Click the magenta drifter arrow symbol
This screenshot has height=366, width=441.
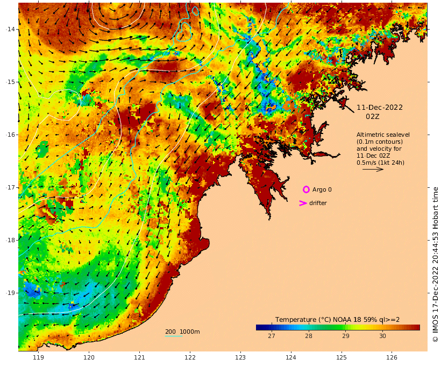click(303, 203)
